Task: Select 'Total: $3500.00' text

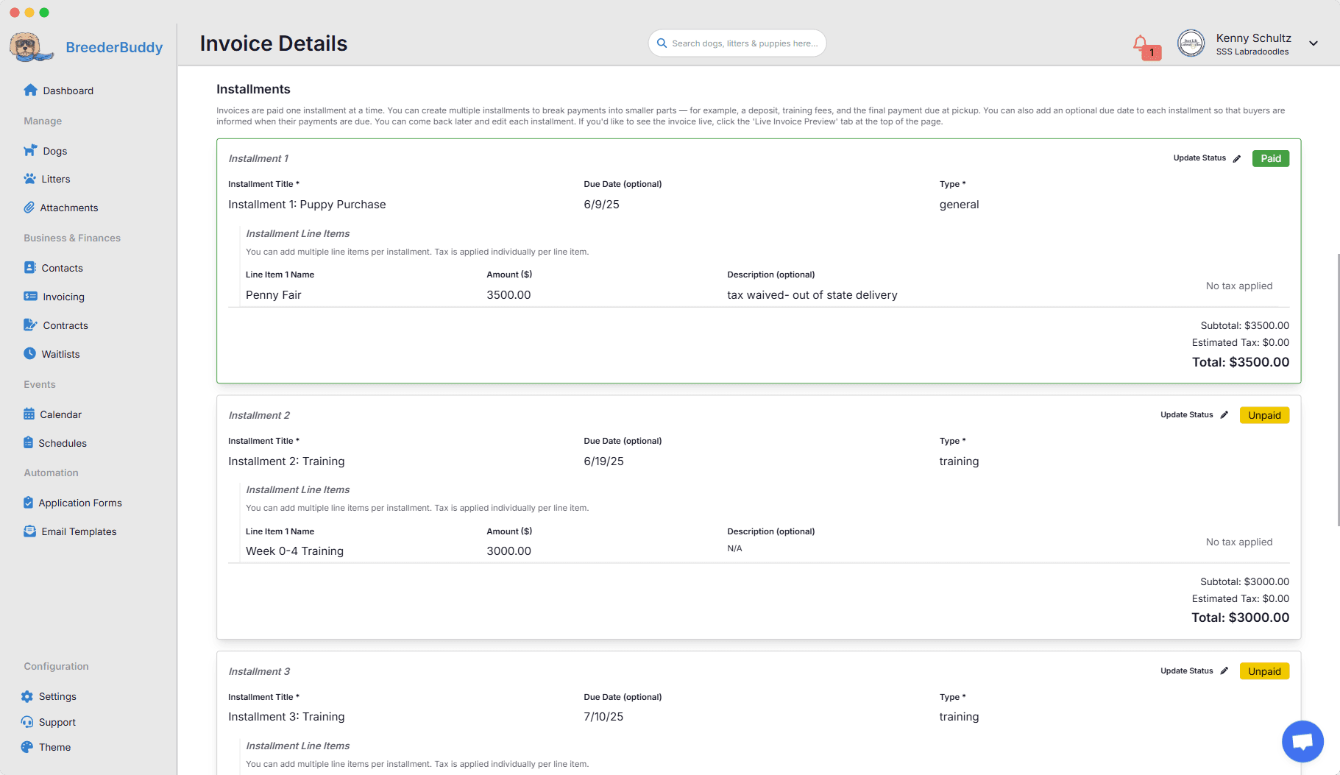Action: coord(1241,362)
